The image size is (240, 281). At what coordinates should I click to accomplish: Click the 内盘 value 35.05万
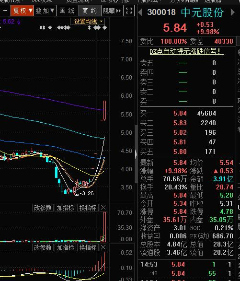(x=221, y=220)
